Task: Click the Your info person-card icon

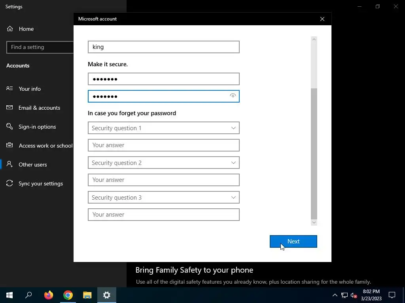Action: click(x=9, y=88)
